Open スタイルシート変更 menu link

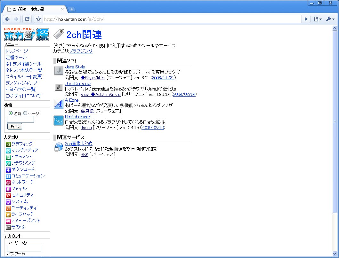tap(24, 76)
